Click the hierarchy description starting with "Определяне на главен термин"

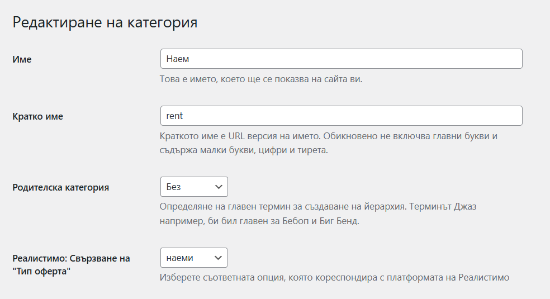click(317, 207)
